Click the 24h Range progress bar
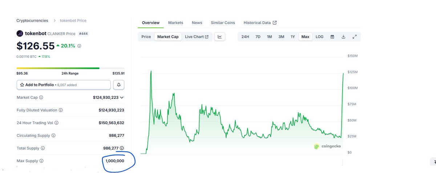The height and width of the screenshot is (173, 436). [x=70, y=68]
